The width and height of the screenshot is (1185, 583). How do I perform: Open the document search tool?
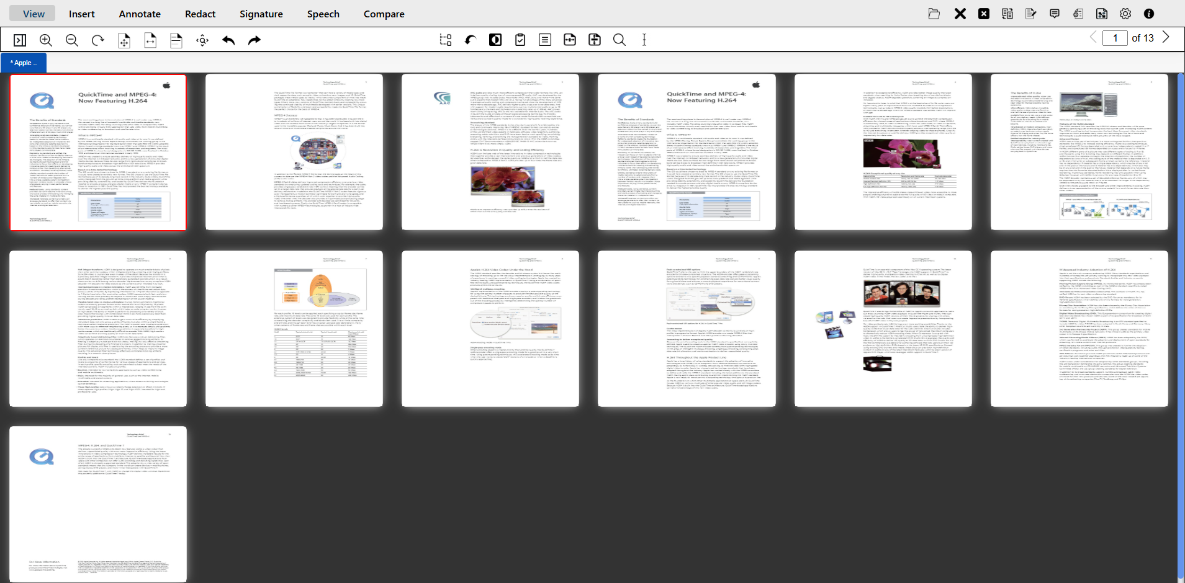point(619,40)
